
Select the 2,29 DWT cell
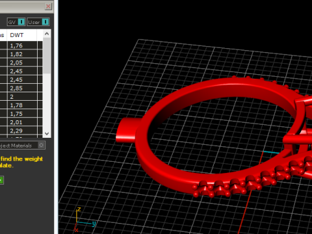pos(22,131)
